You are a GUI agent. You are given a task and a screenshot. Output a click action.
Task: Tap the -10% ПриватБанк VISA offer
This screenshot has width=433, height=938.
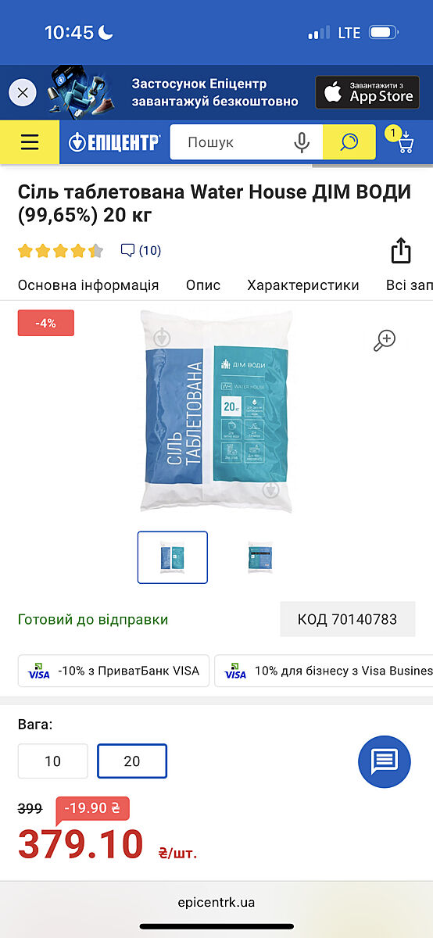coord(113,671)
